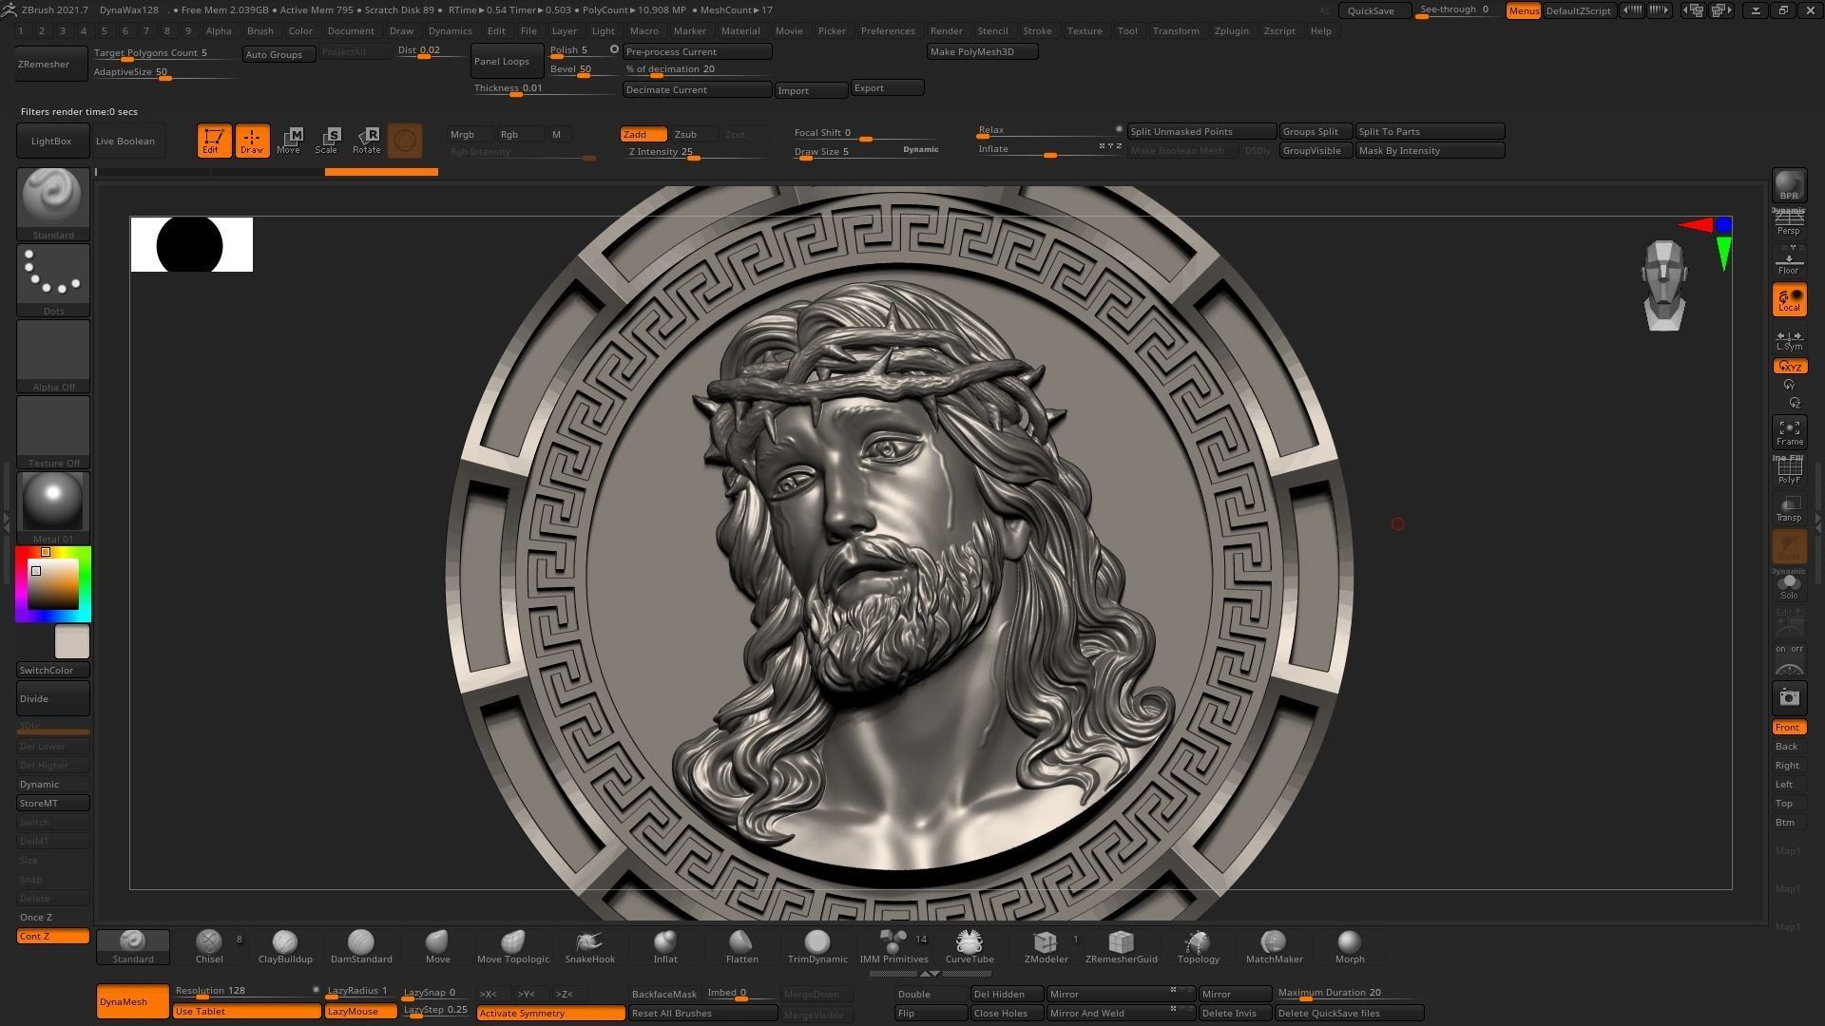Image resolution: width=1825 pixels, height=1026 pixels.
Task: Select the Flatten brush
Action: click(x=741, y=946)
